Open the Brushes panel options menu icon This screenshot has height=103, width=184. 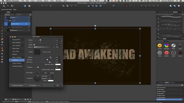183,12
